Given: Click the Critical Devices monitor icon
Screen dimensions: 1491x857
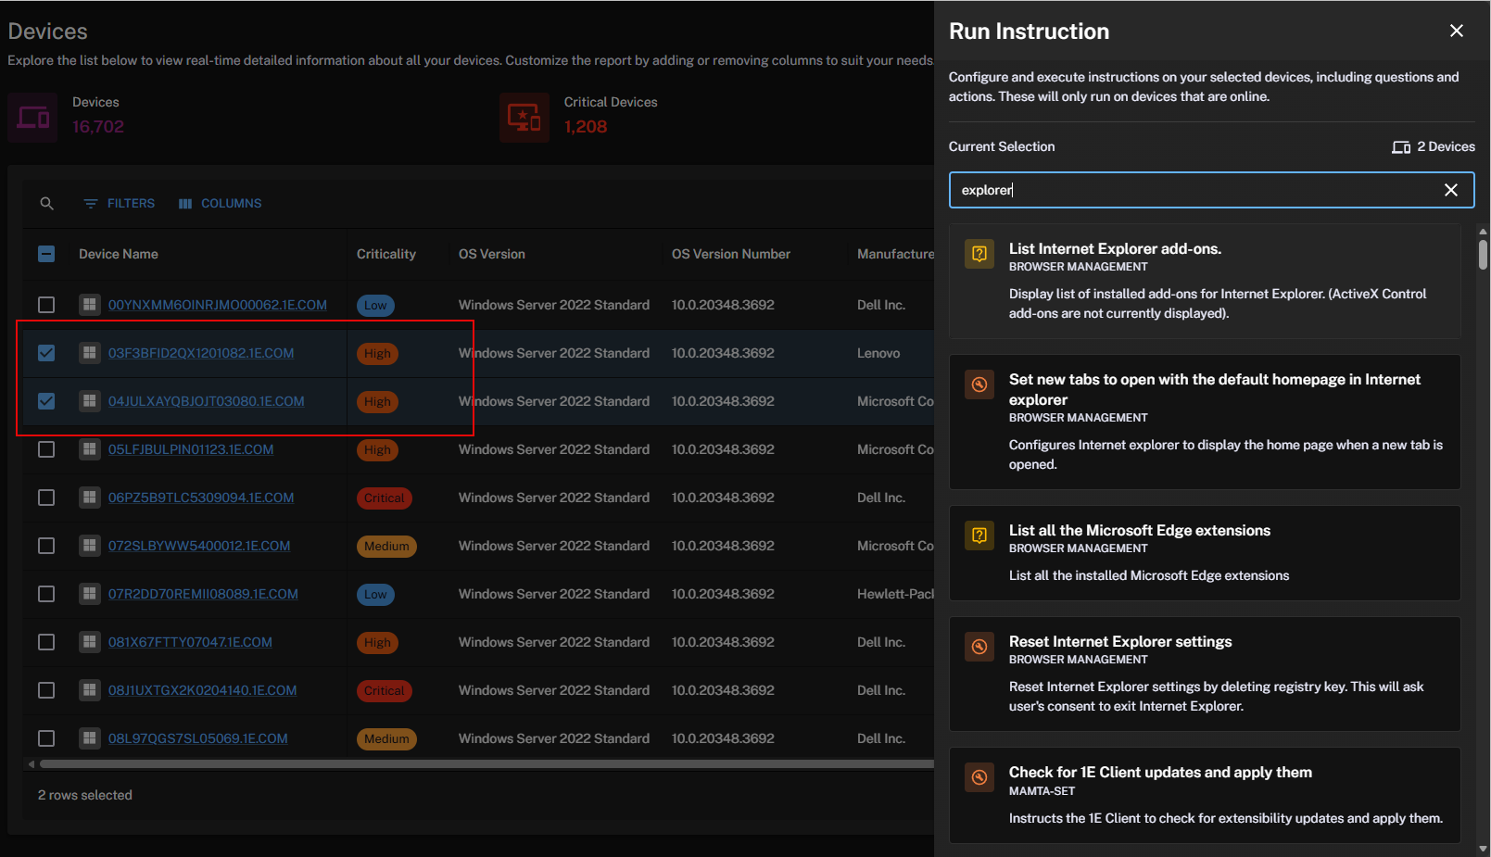Looking at the screenshot, I should tap(524, 118).
